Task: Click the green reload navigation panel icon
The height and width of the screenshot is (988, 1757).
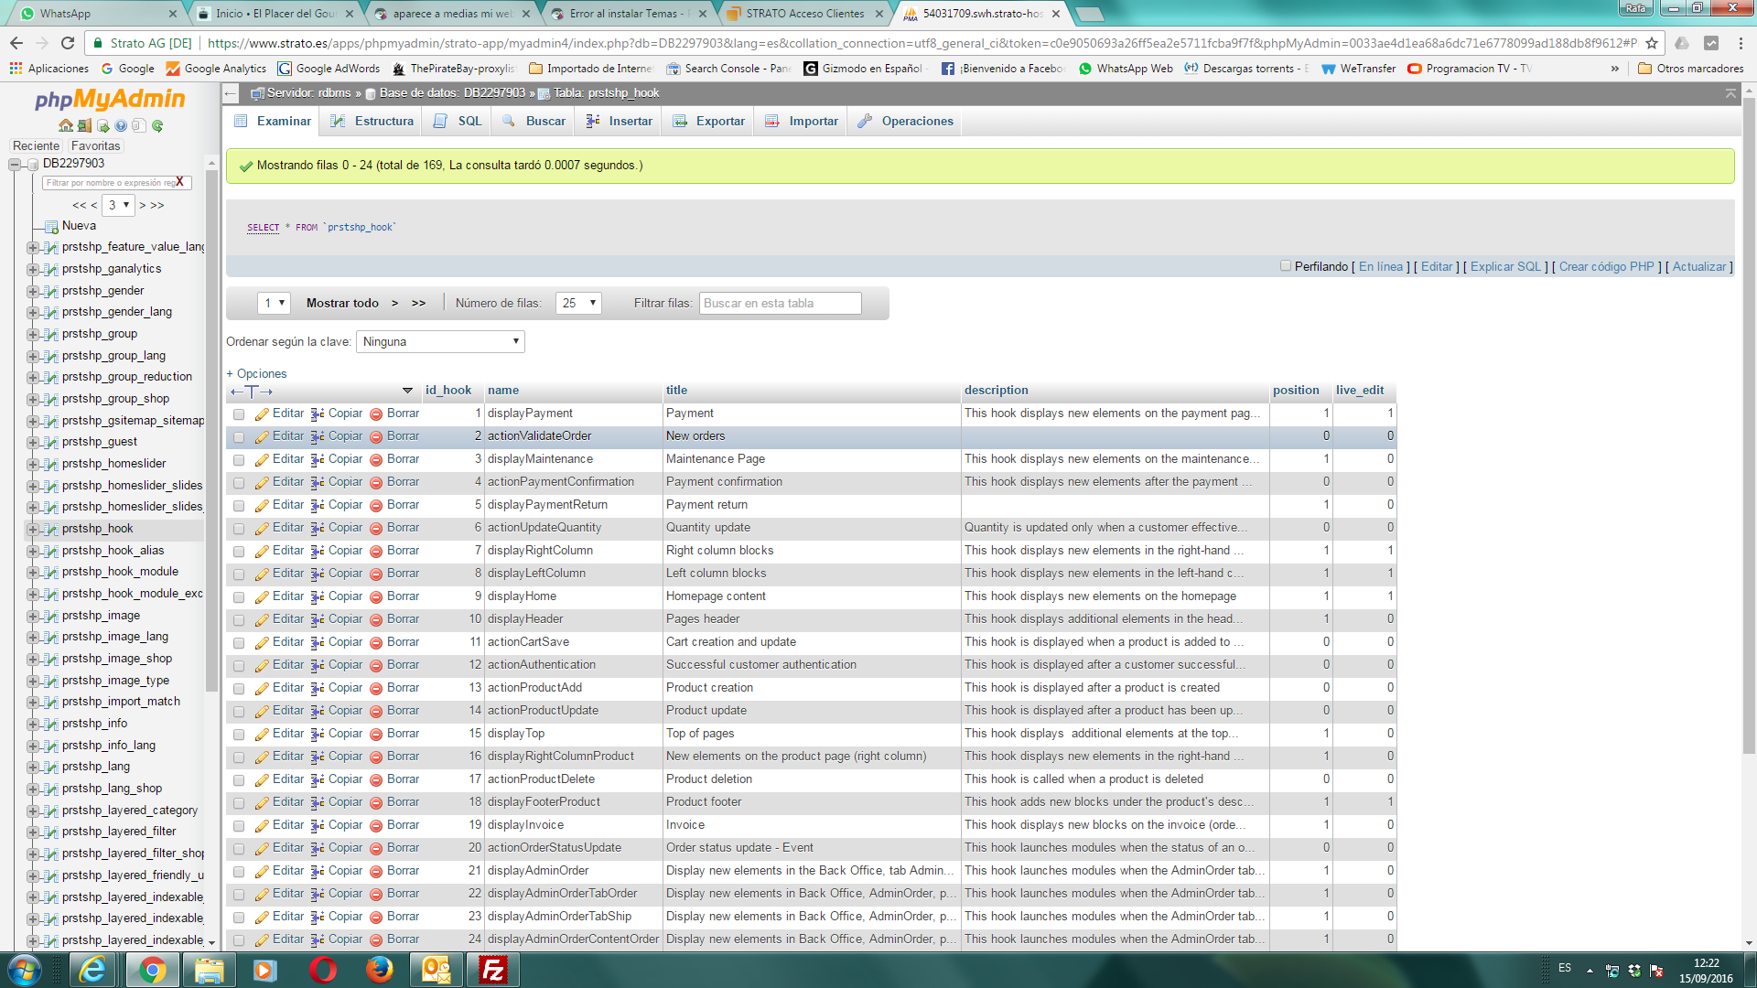Action: click(x=157, y=126)
